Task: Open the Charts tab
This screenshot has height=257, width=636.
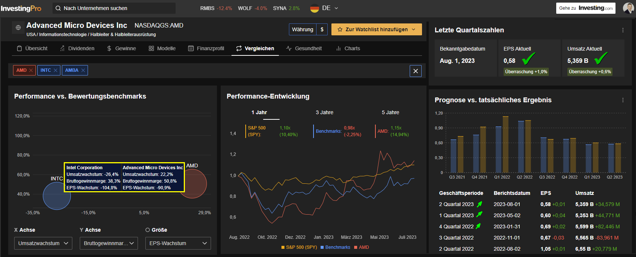Action: pyautogui.click(x=348, y=48)
